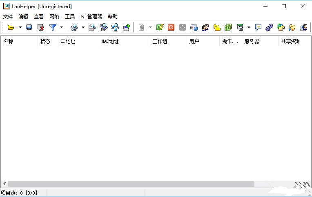Open the 编辑 menu
The image size is (312, 197).
tap(23, 16)
